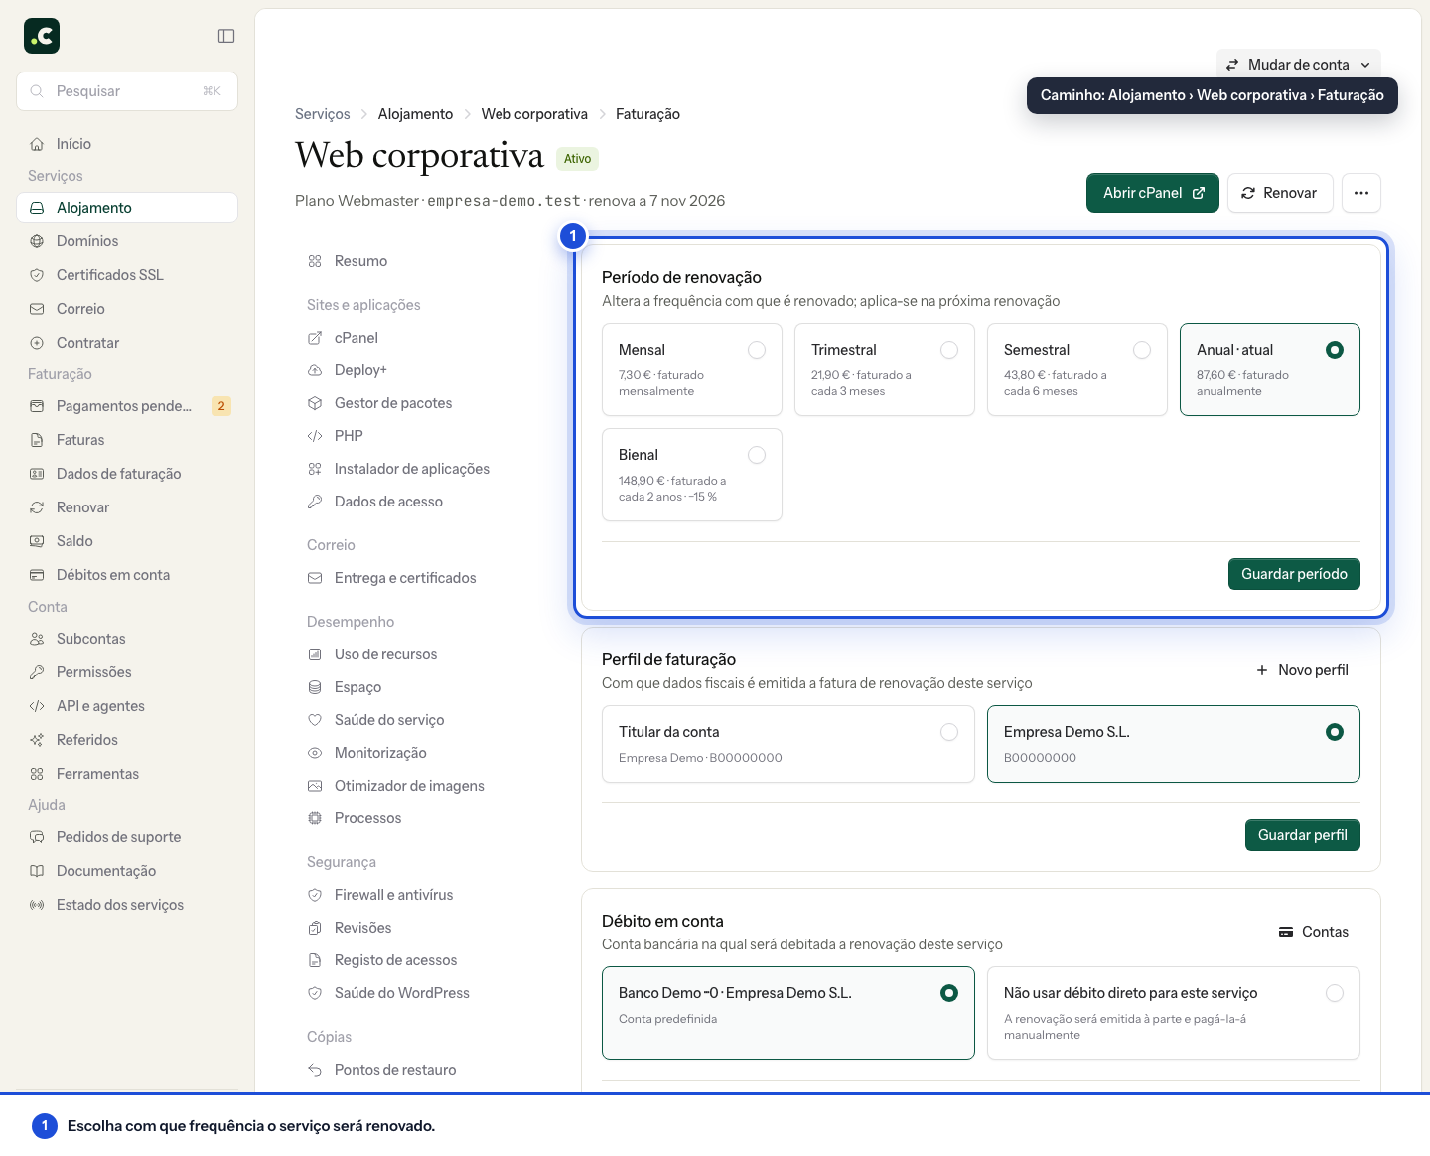
Task: Select the Trimestral renewal period
Action: [885, 369]
